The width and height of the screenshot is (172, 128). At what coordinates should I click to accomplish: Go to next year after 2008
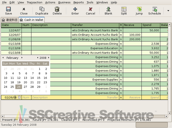click(x=48, y=58)
